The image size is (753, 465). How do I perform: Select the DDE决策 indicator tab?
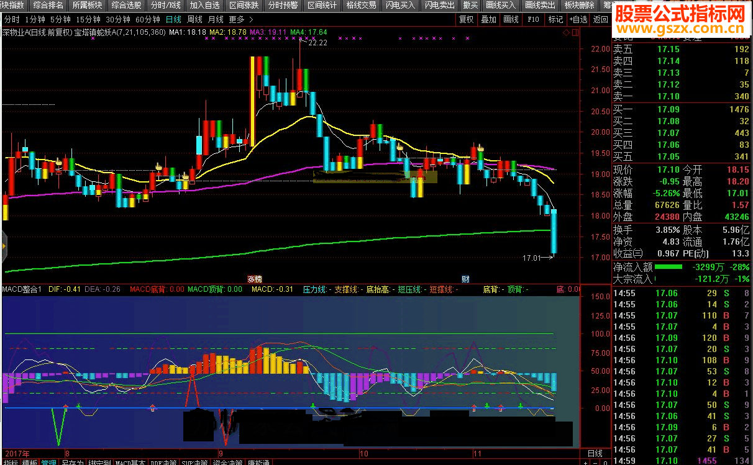164,462
